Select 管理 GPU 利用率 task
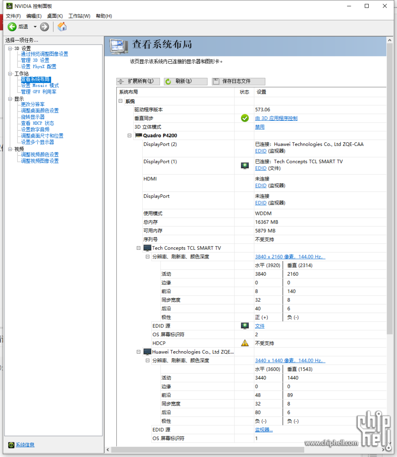Viewport: 397px width, 457px height. pyautogui.click(x=39, y=92)
